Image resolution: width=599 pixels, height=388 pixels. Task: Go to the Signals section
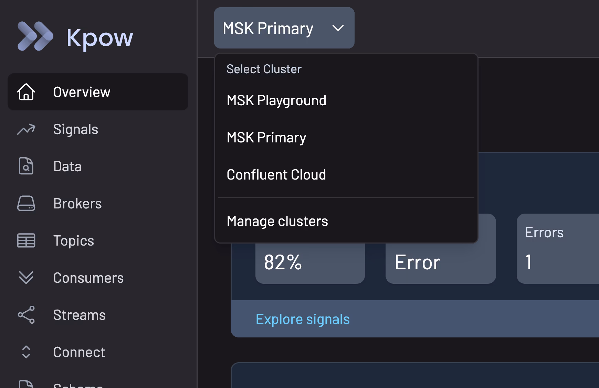click(x=98, y=129)
